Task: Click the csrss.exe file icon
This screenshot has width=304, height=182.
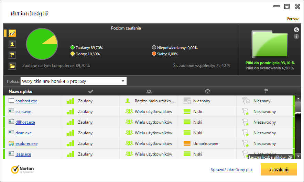Action: (11, 111)
